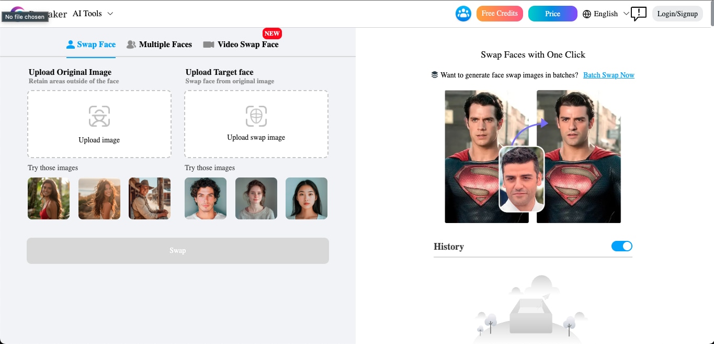The height and width of the screenshot is (344, 714).
Task: Switch to the Multiple Faces tab
Action: pyautogui.click(x=160, y=45)
